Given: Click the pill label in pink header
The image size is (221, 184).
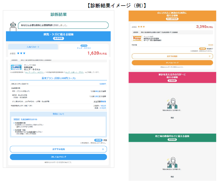Looking at the screenshot, I should (x=172, y=80).
